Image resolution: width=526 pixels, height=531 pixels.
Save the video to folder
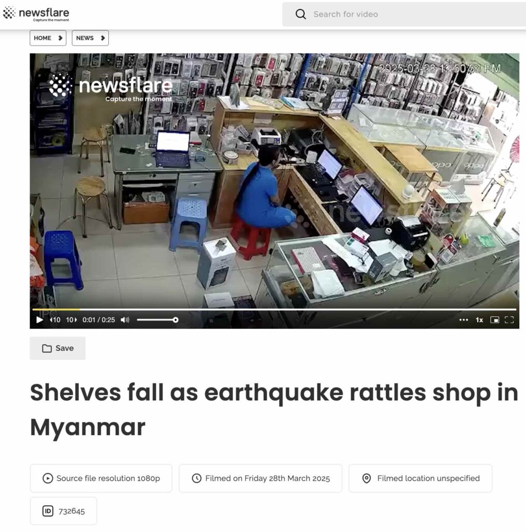(58, 348)
